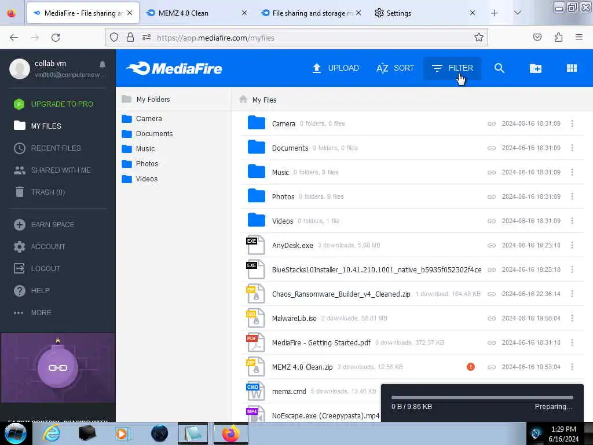Click the MediaFire logo
The image size is (593, 445).
(x=174, y=68)
